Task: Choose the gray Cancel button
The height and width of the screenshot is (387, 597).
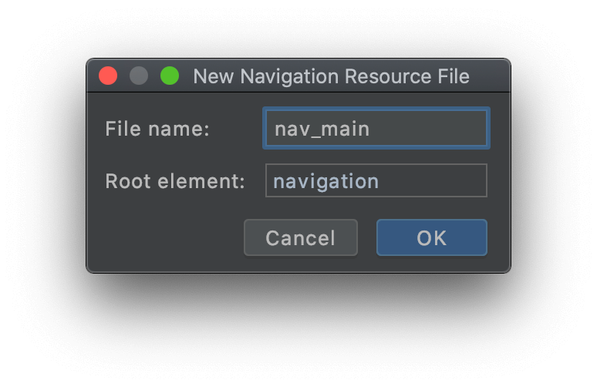Action: 301,237
